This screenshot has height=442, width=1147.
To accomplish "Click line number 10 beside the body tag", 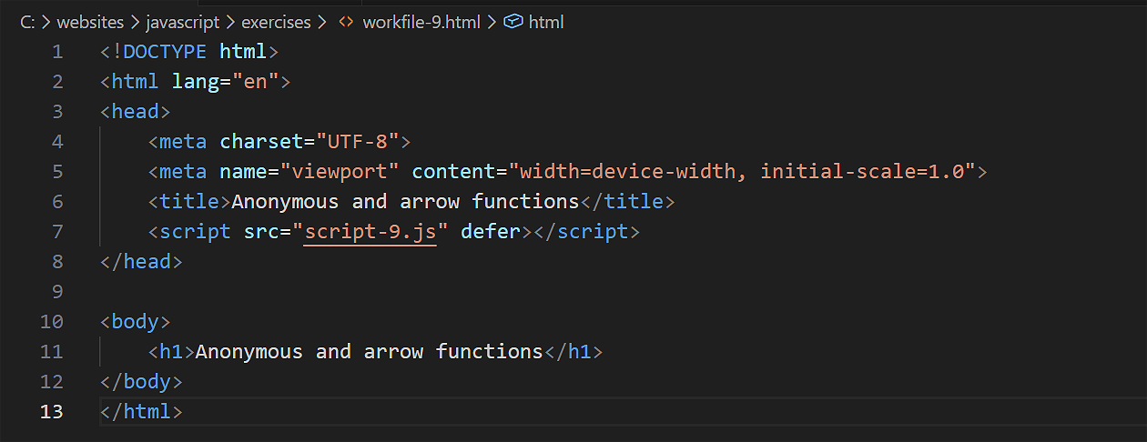I will tap(52, 322).
